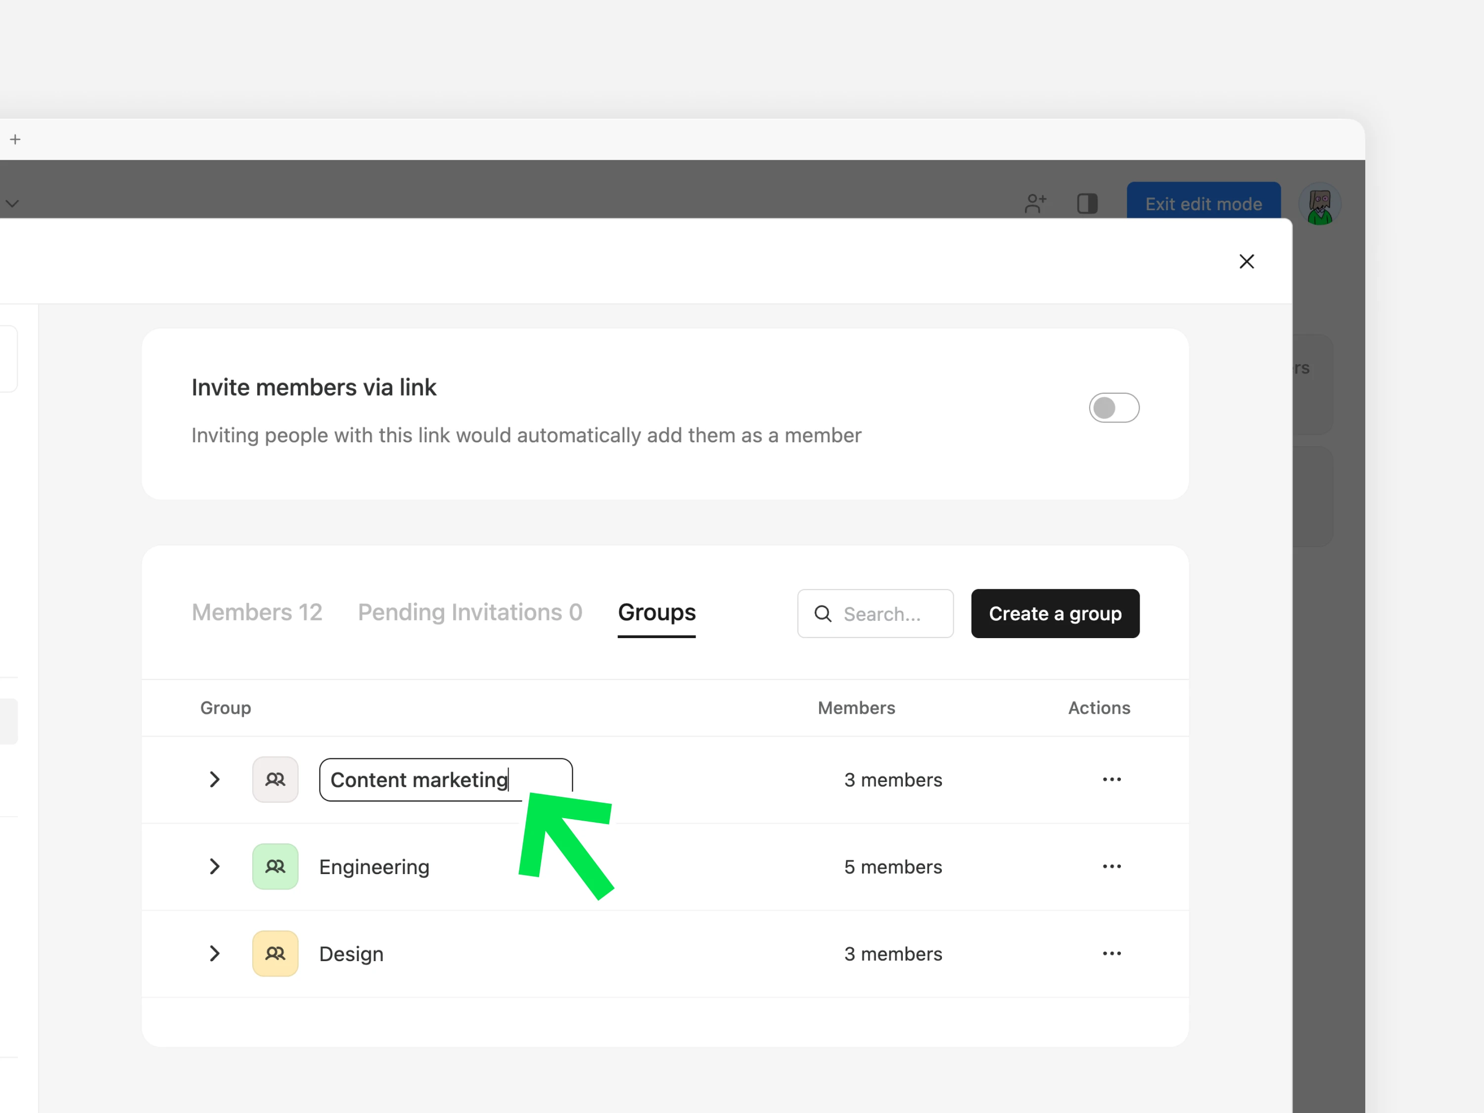Switch to the Members 12 tab
This screenshot has width=1484, height=1113.
[x=257, y=612]
